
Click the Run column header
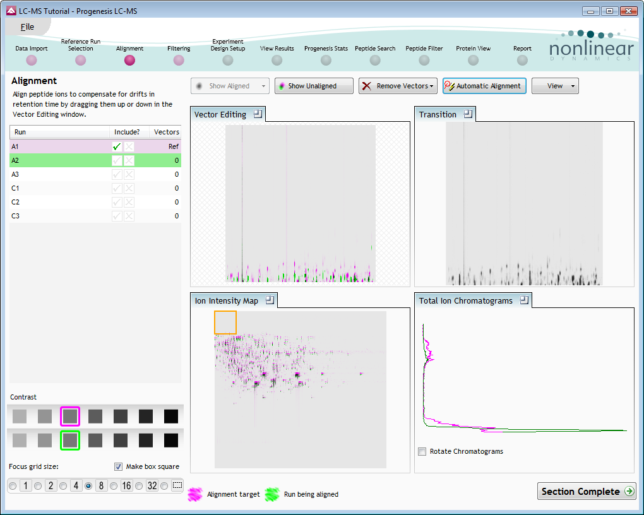click(x=59, y=132)
